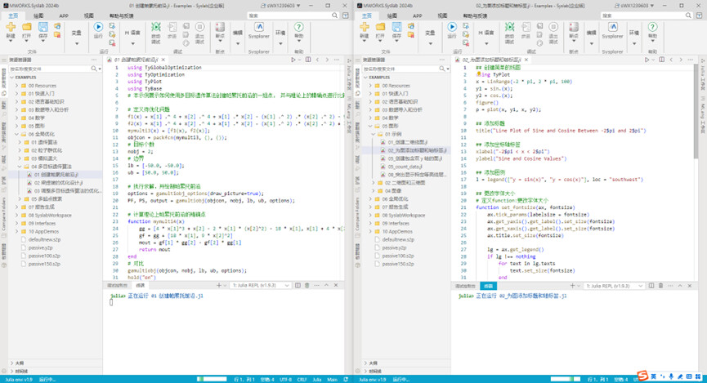This screenshot has height=383, width=707.
Task: Open Julia REPL selector in right window terminal
Action: [614, 286]
